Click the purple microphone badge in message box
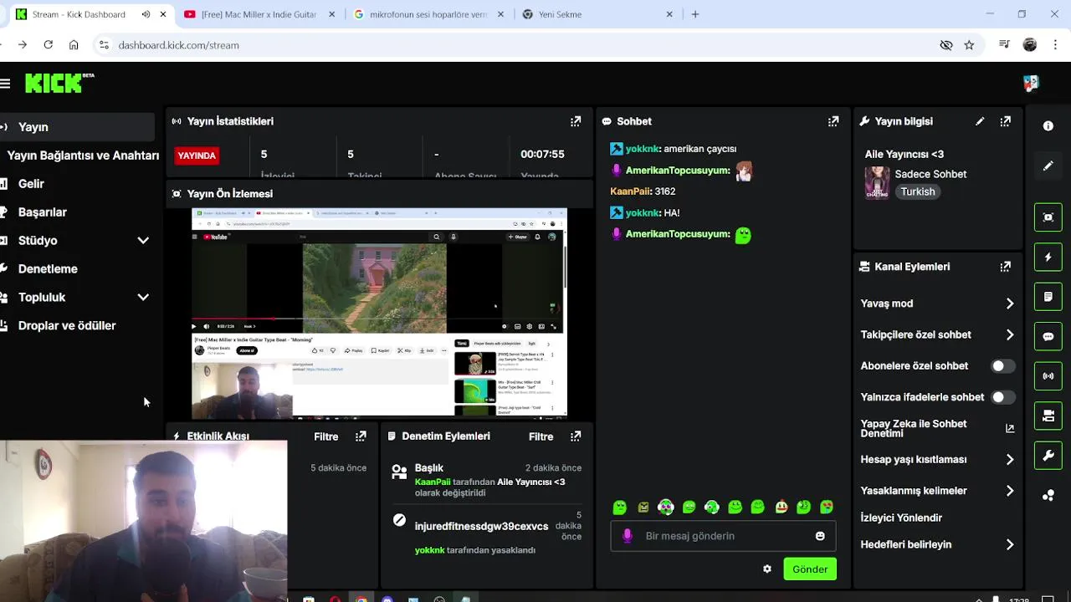The width and height of the screenshot is (1071, 602). pos(628,536)
